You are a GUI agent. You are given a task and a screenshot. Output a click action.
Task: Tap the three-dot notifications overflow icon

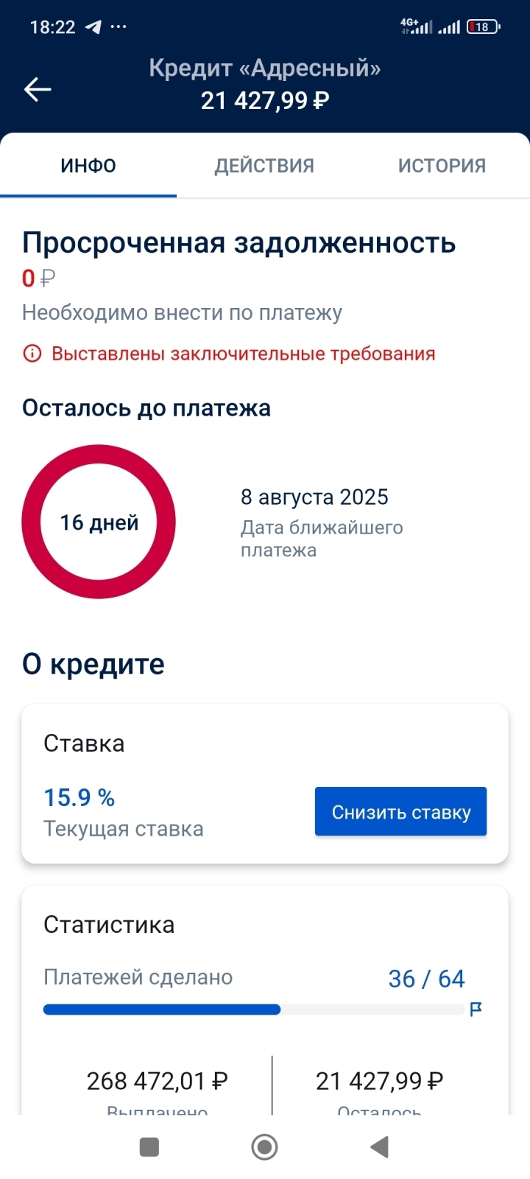[x=119, y=27]
